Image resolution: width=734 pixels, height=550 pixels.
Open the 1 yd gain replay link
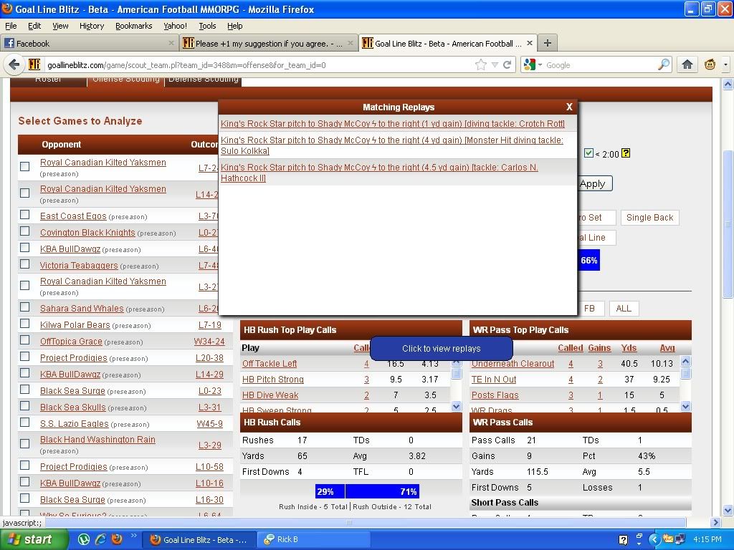point(392,124)
